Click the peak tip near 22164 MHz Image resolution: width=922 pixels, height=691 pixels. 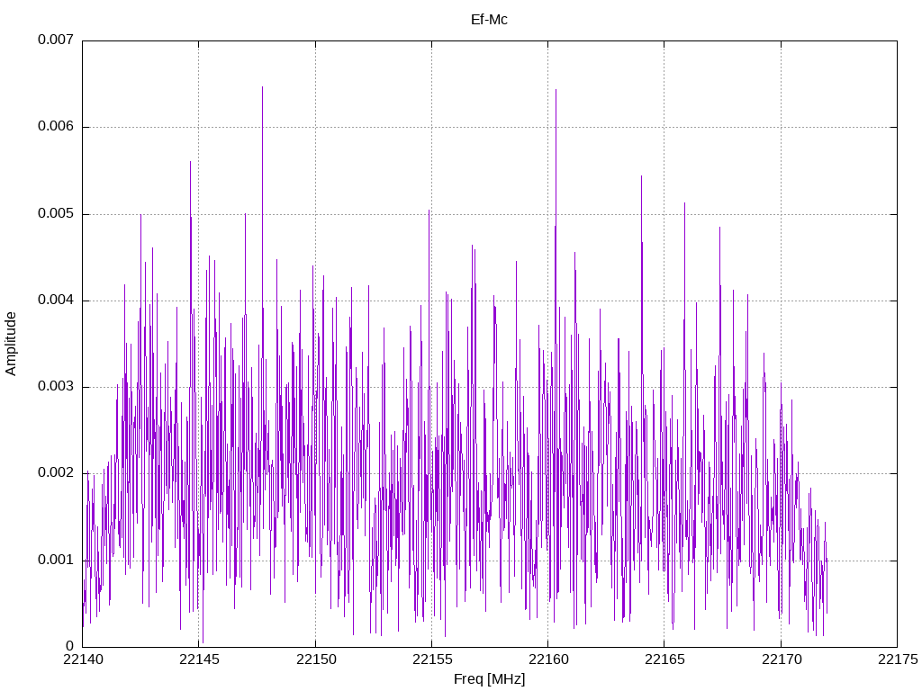point(641,175)
